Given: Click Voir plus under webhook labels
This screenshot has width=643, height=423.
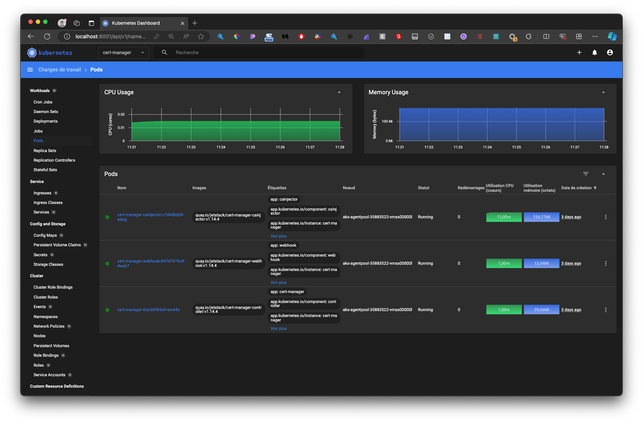Looking at the screenshot, I should [x=278, y=283].
